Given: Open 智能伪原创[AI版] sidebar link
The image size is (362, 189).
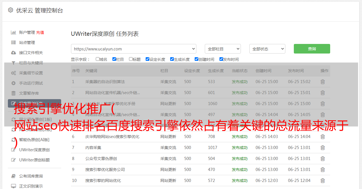Looking at the screenshot, I should pyautogui.click(x=34, y=140).
